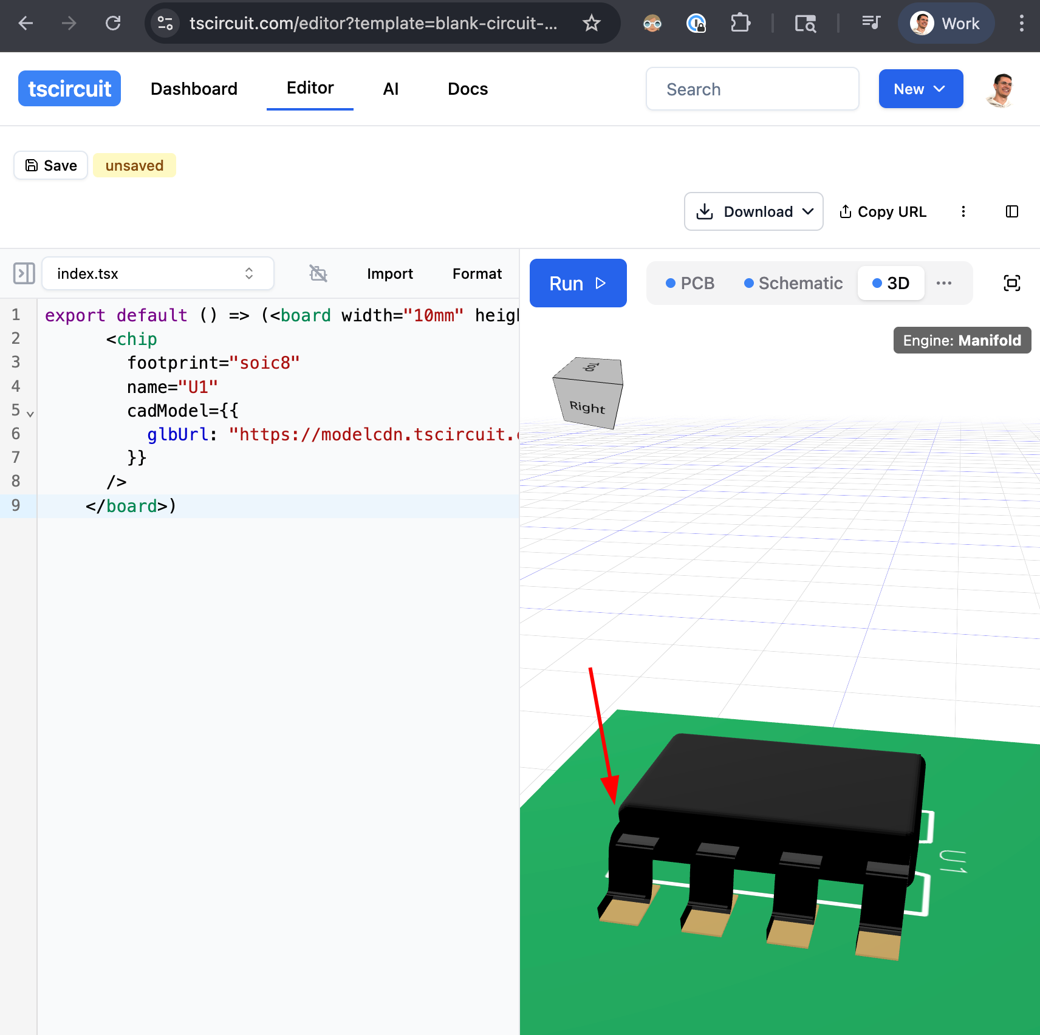Toggle the sidebar layout icon
The width and height of the screenshot is (1040, 1035).
click(x=1011, y=211)
